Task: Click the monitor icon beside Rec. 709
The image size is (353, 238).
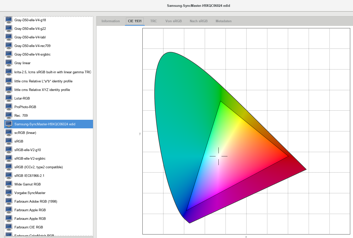Action: click(x=9, y=115)
